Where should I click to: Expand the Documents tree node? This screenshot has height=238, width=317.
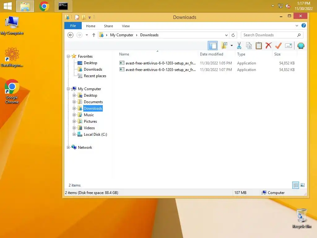click(74, 102)
